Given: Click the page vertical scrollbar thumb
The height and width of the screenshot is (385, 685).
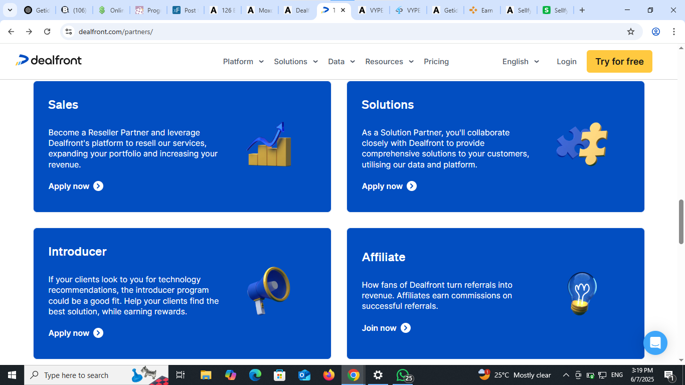Looking at the screenshot, I should [x=681, y=222].
